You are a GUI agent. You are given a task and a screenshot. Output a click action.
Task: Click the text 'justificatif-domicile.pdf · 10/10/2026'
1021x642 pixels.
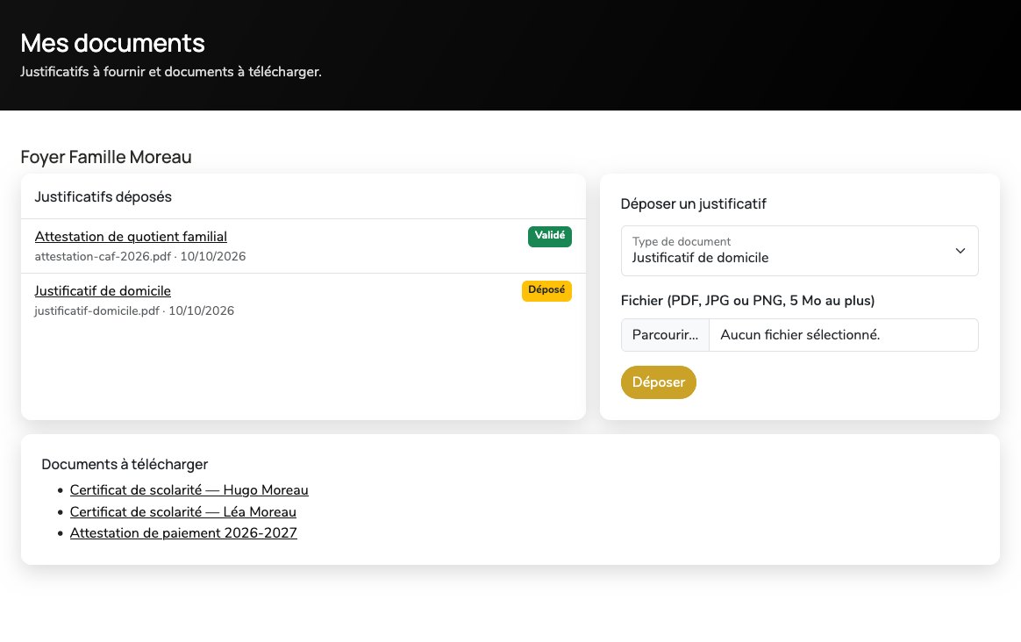click(x=134, y=310)
